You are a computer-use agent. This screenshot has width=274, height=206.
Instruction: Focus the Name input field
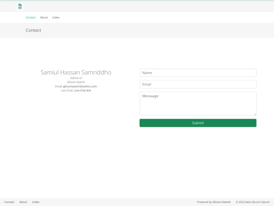(x=198, y=73)
